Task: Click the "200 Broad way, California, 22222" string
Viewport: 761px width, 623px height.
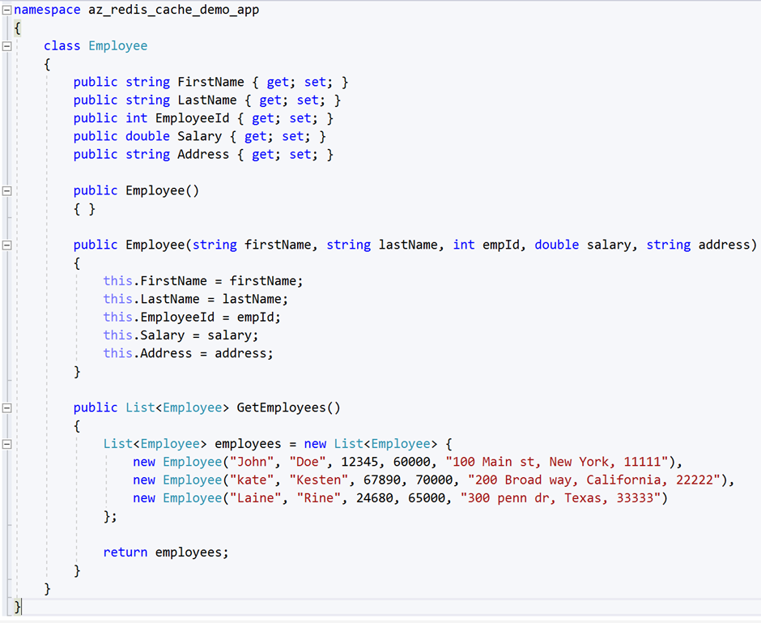Action: click(x=594, y=480)
